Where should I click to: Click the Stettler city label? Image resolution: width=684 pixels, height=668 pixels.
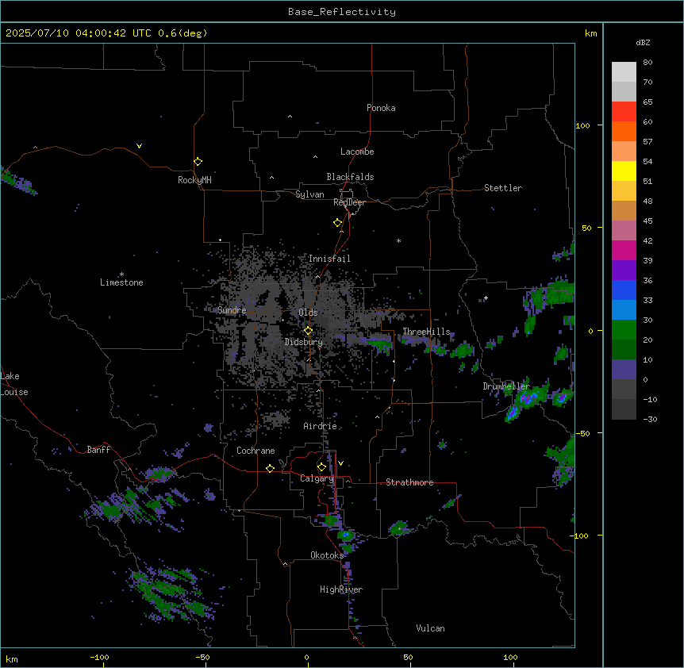[x=503, y=188]
